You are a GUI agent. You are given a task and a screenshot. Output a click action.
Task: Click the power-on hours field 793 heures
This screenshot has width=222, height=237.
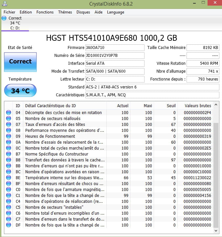pos(203,79)
